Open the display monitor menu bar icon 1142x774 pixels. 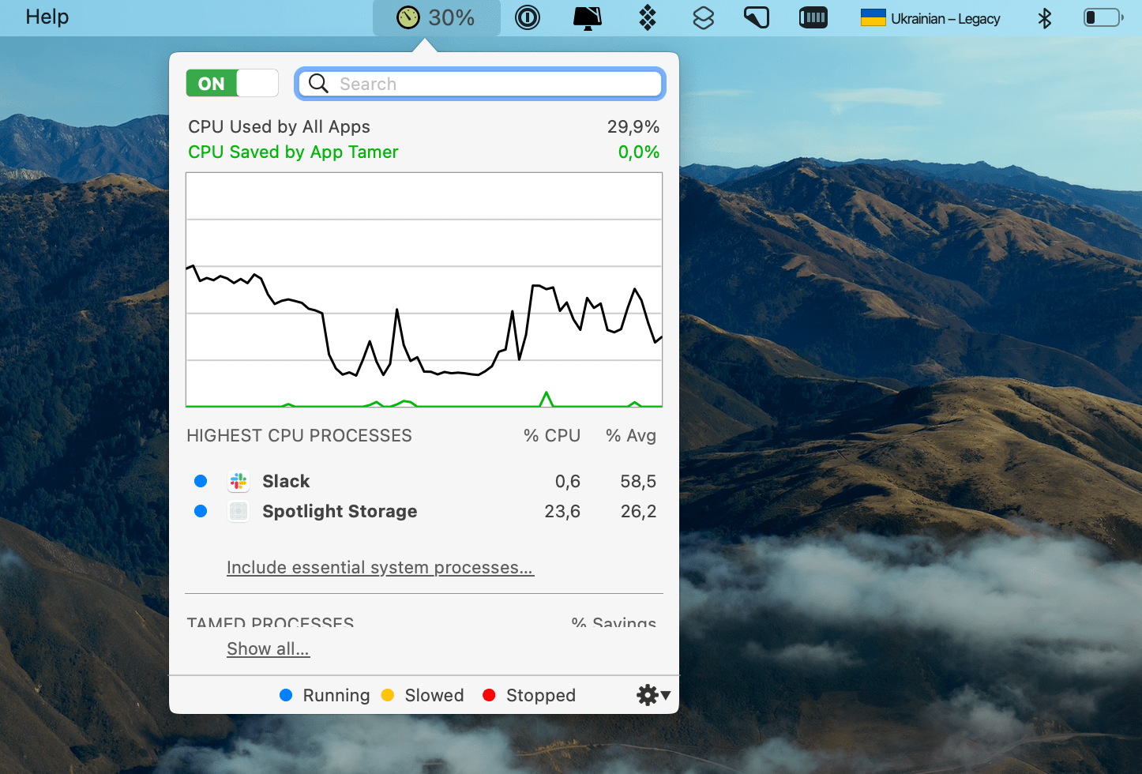tap(588, 17)
